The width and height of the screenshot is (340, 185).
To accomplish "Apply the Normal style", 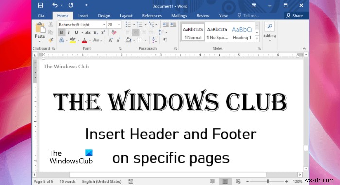I will point(193,33).
